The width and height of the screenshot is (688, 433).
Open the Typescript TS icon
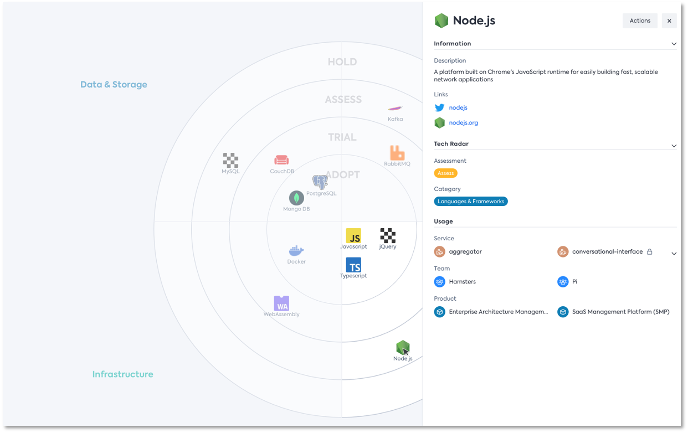353,265
